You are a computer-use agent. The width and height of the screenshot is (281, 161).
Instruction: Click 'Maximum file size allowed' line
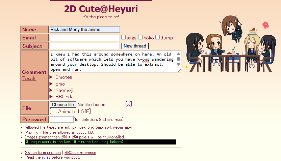(x=59, y=132)
